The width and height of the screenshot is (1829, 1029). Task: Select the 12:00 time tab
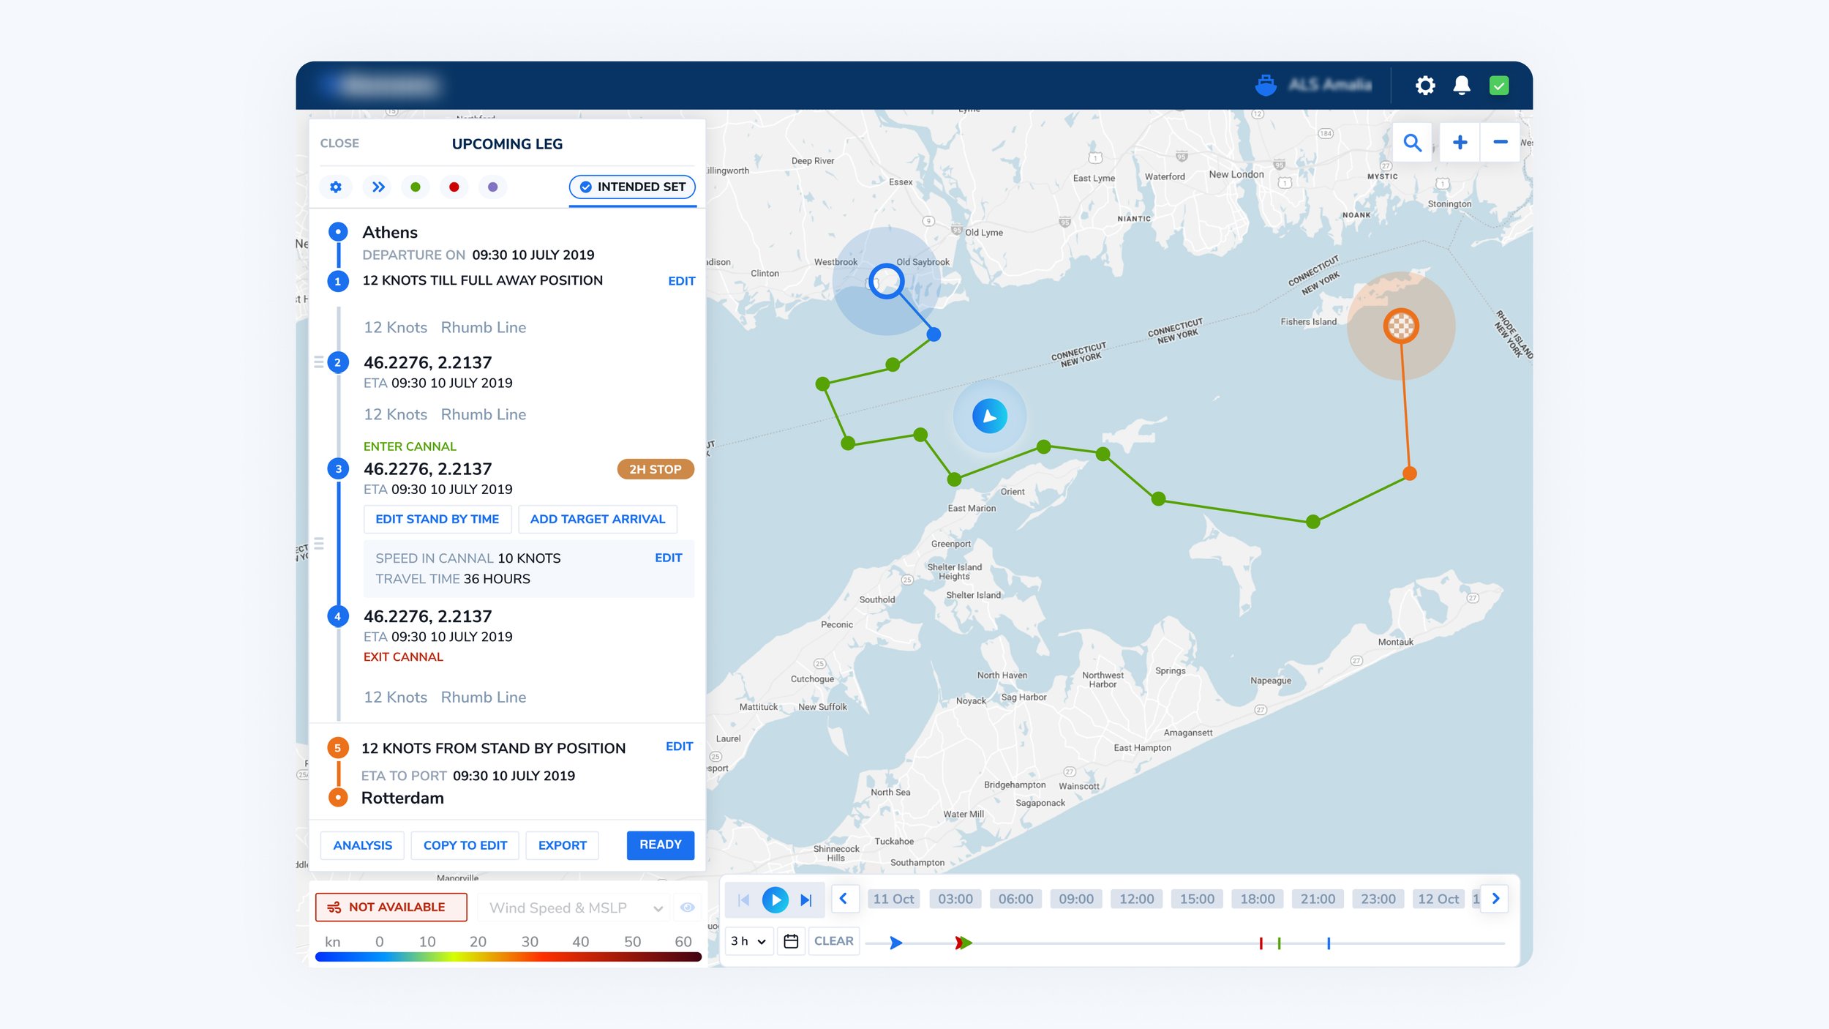click(x=1136, y=899)
